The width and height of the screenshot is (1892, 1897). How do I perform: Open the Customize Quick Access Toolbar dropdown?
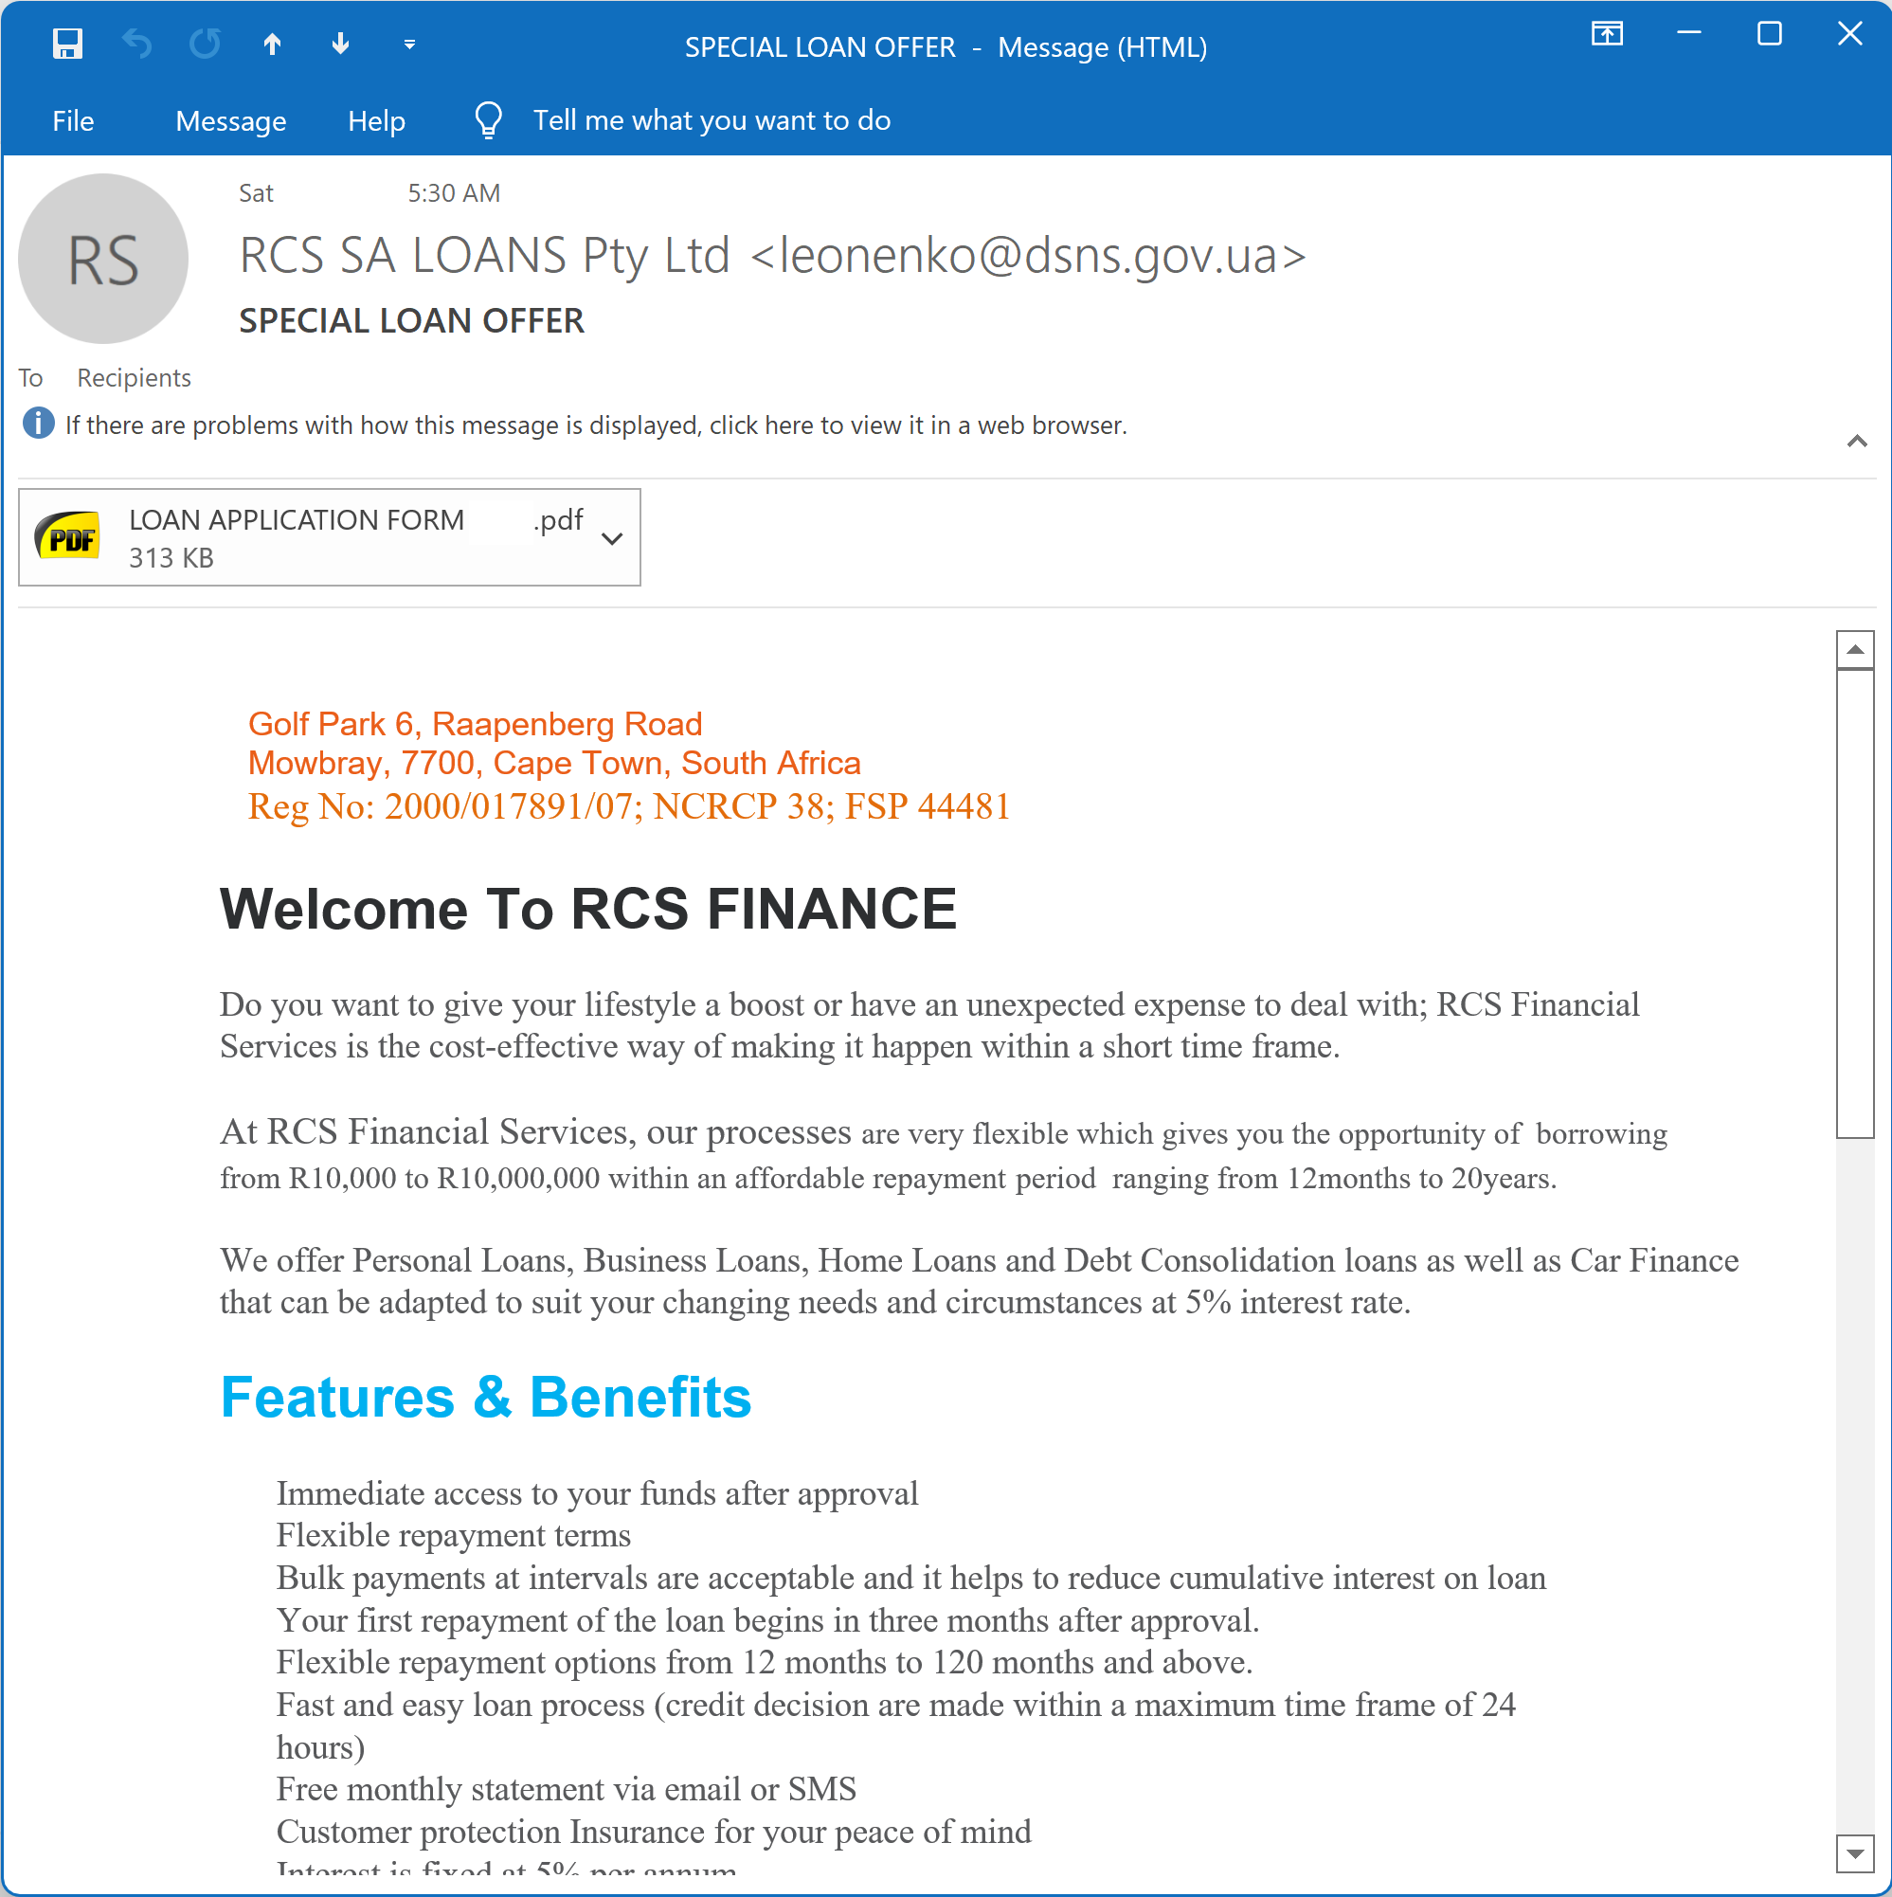[409, 45]
